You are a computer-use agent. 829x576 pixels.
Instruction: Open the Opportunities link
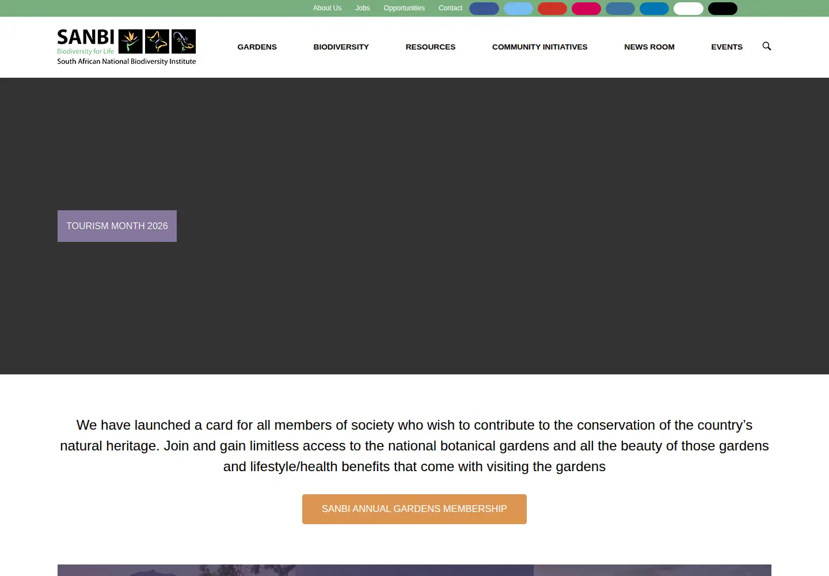404,8
